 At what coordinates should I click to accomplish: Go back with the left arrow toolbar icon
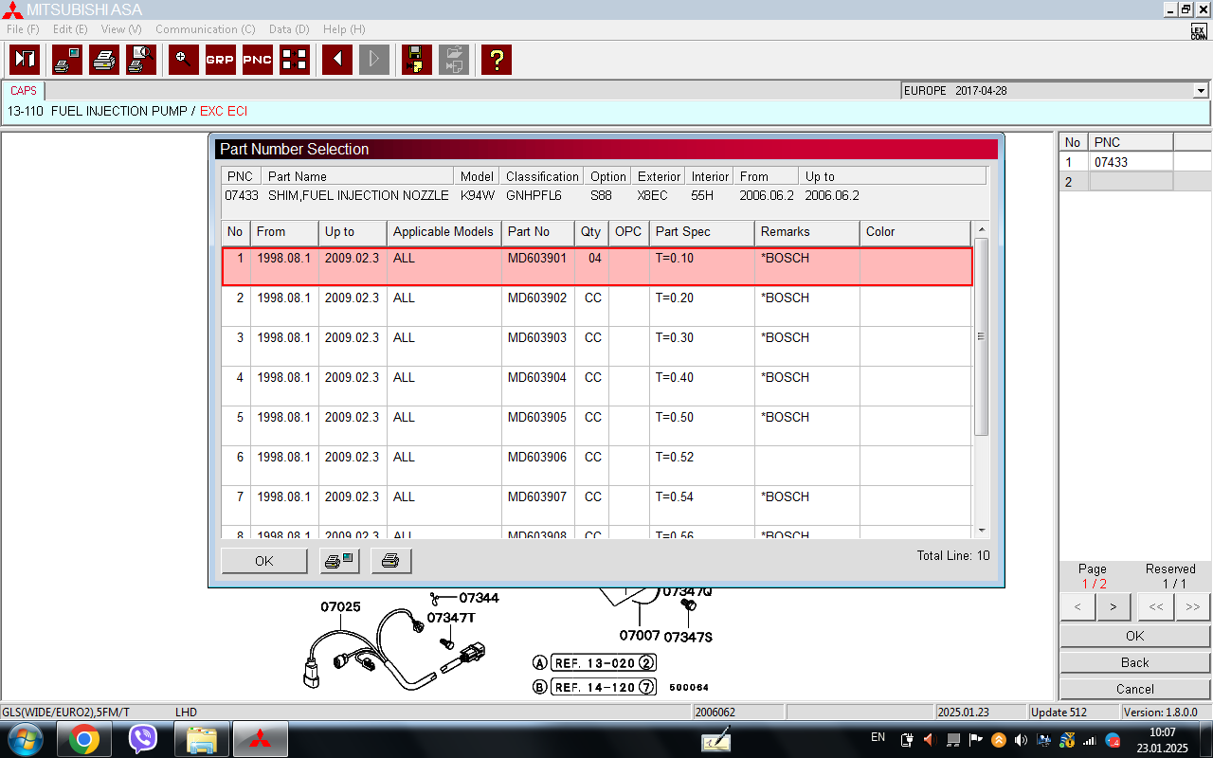336,60
